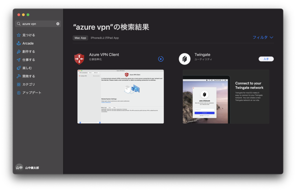
Task: Click the Twingate app icon
Action: tap(184, 59)
